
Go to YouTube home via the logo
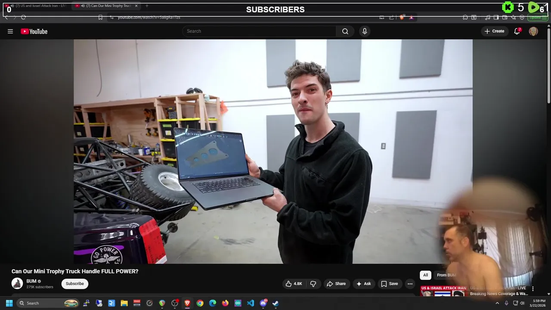coord(34,31)
